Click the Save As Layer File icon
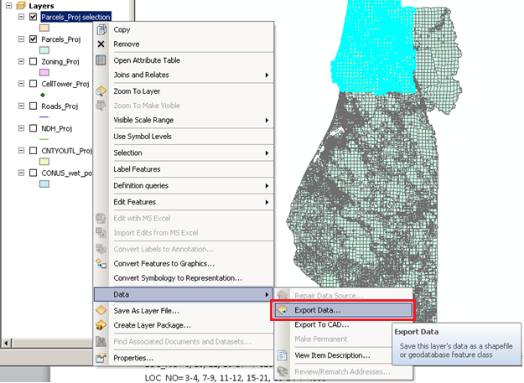The image size is (524, 383). (x=101, y=310)
